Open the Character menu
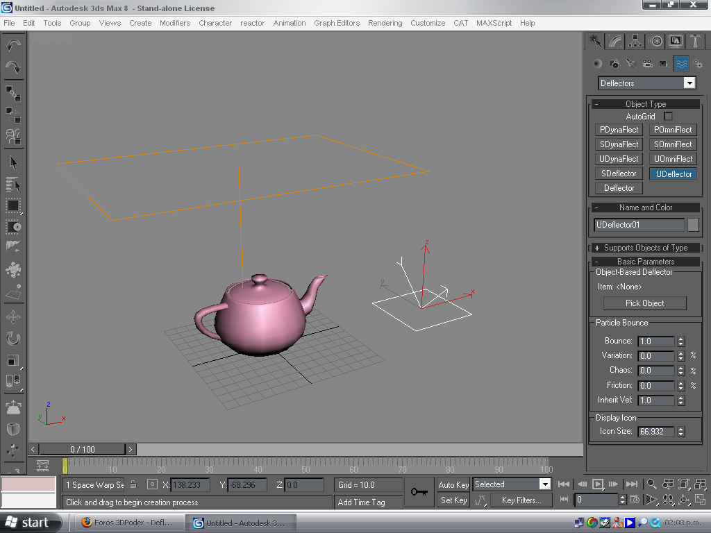Image resolution: width=711 pixels, height=533 pixels. pos(215,23)
